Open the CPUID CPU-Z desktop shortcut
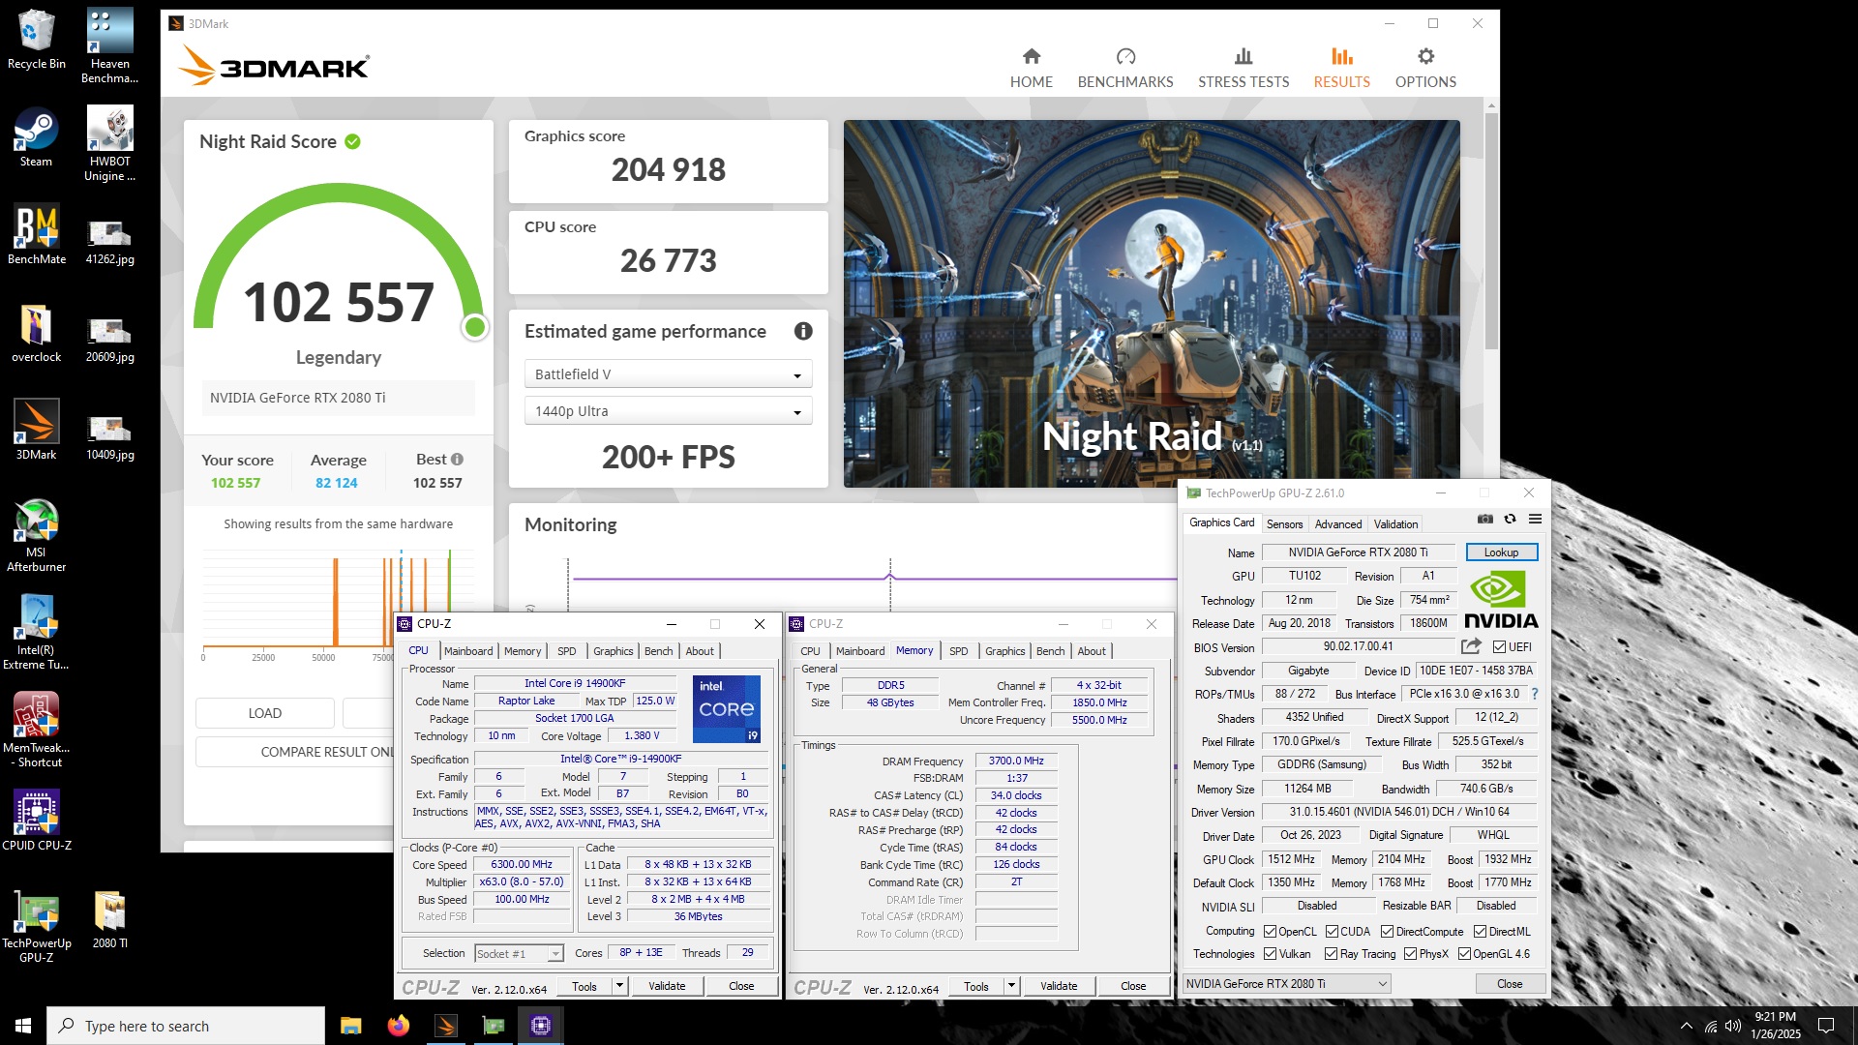Image resolution: width=1858 pixels, height=1045 pixels. click(x=37, y=821)
